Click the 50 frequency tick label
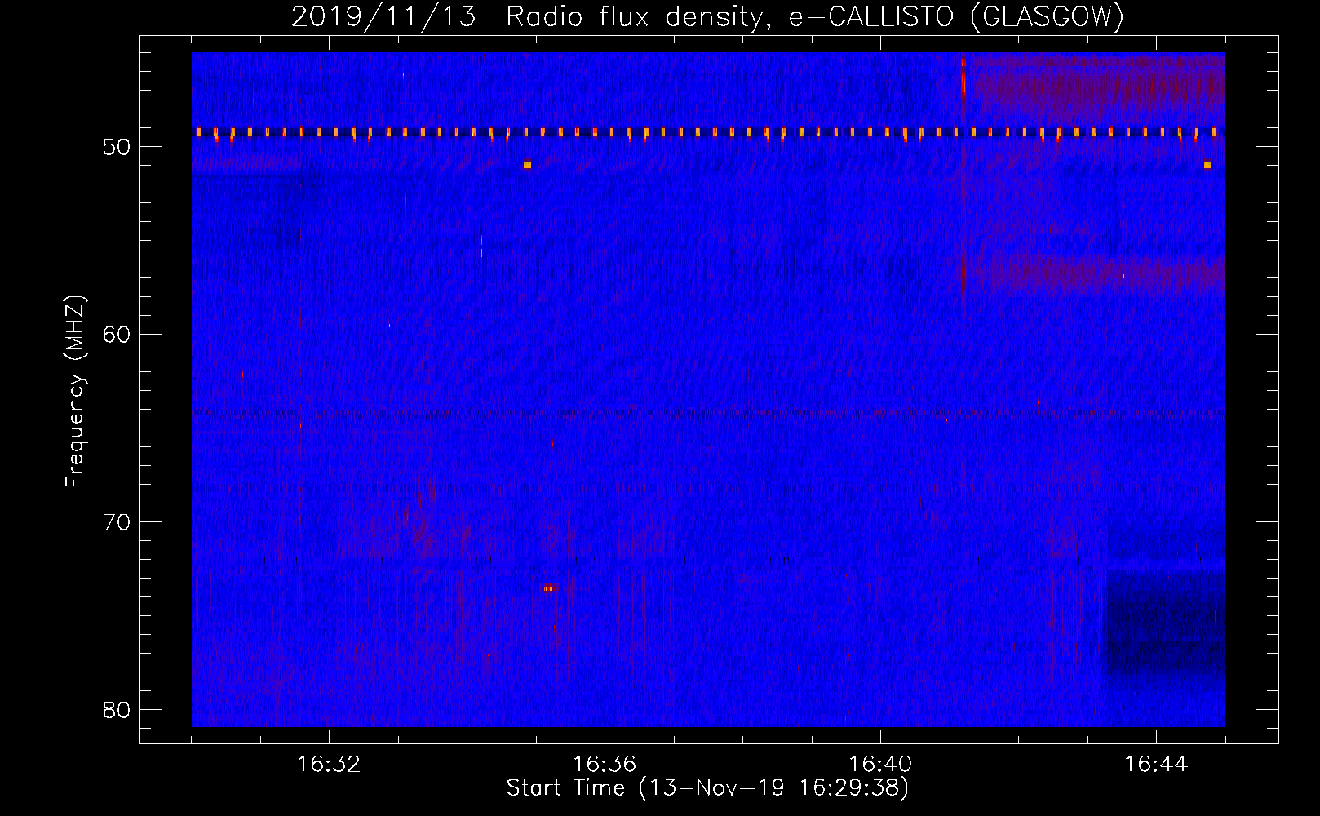 117,147
